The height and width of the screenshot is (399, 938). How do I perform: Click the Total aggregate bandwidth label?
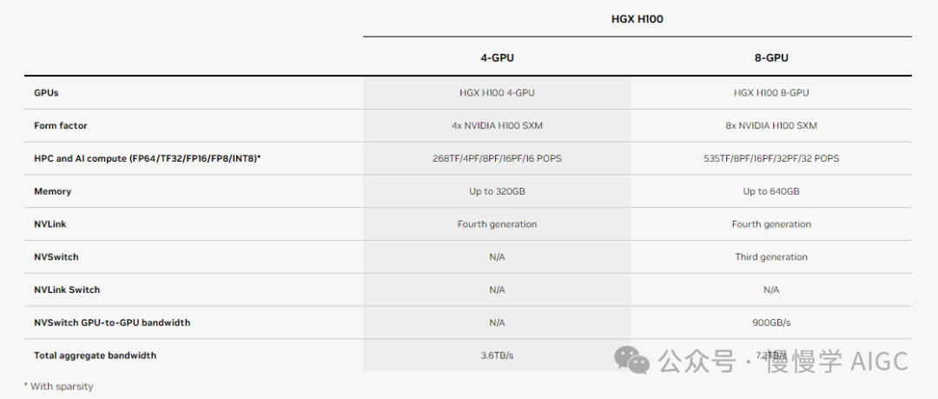pos(96,356)
